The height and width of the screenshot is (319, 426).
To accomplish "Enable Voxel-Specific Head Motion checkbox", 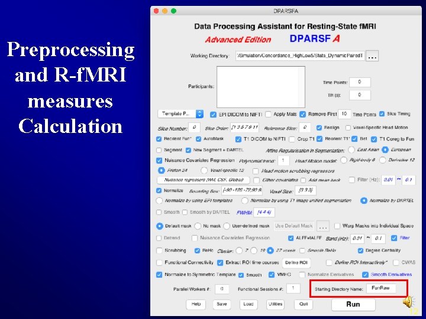I will pyautogui.click(x=348, y=128).
